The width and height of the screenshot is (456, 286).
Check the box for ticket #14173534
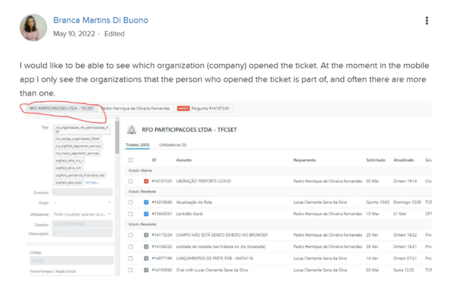pos(130,235)
